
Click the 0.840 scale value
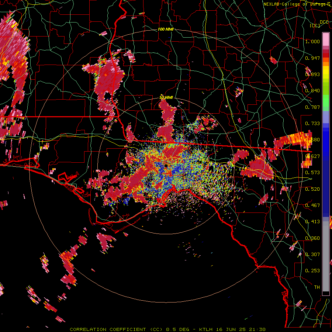coord(312,91)
